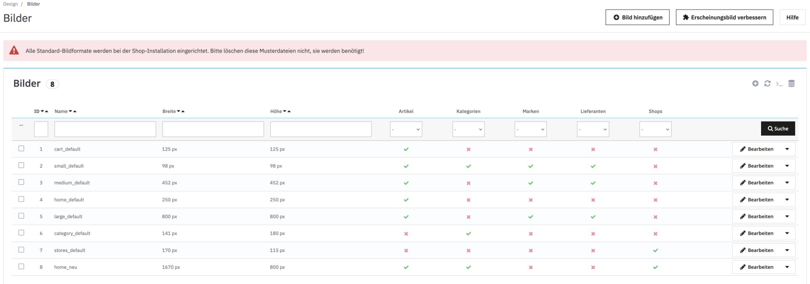The width and height of the screenshot is (810, 284).
Task: Export to SQL Manager with the database icon
Action: point(791,84)
